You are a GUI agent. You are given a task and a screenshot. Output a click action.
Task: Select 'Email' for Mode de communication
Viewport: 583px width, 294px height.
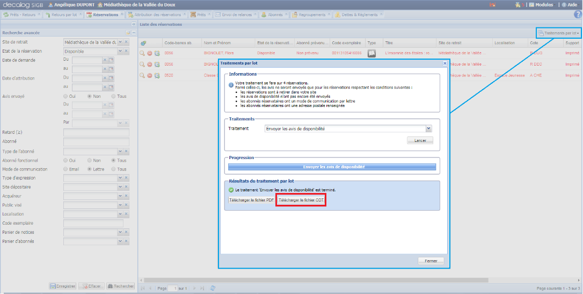66,169
